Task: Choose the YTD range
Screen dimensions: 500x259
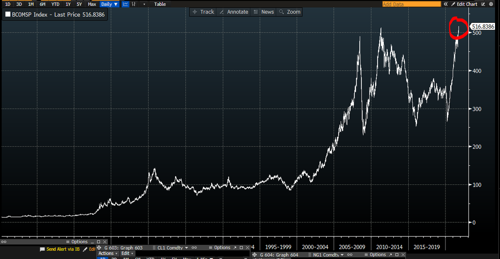Action: 55,4
